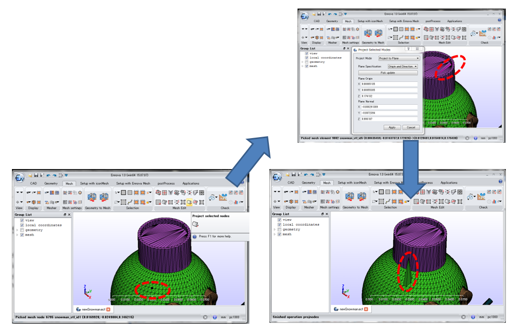
Task: Click the save icon in bottom-right window's quick toolbar
Action: click(293, 175)
